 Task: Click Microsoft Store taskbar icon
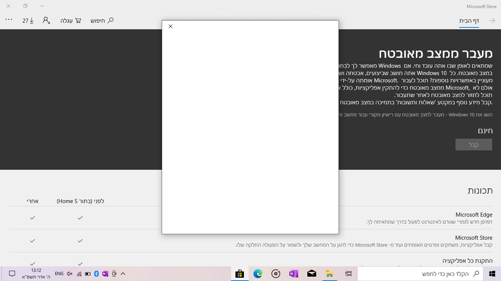coord(240,274)
